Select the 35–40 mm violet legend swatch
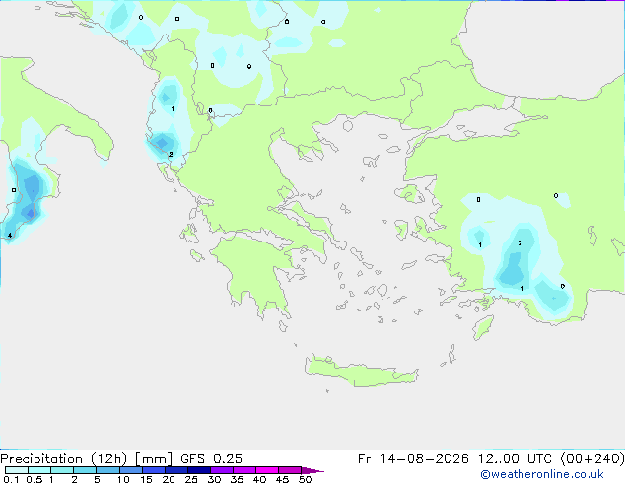This screenshot has height=483, width=625. click(243, 470)
